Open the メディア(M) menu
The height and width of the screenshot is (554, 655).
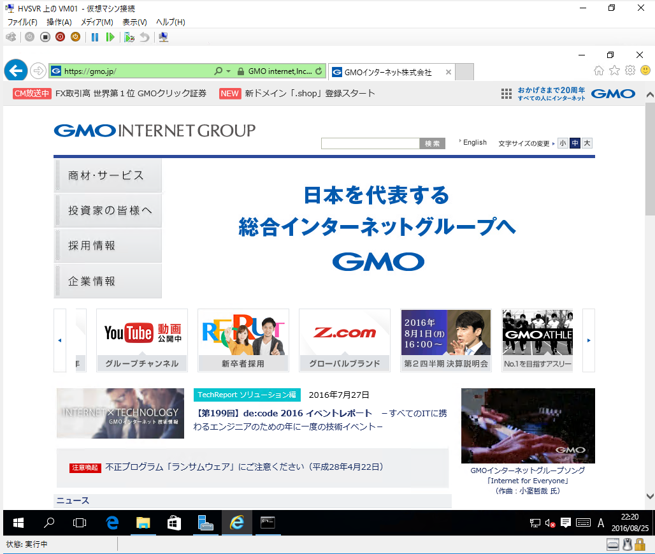tap(97, 22)
